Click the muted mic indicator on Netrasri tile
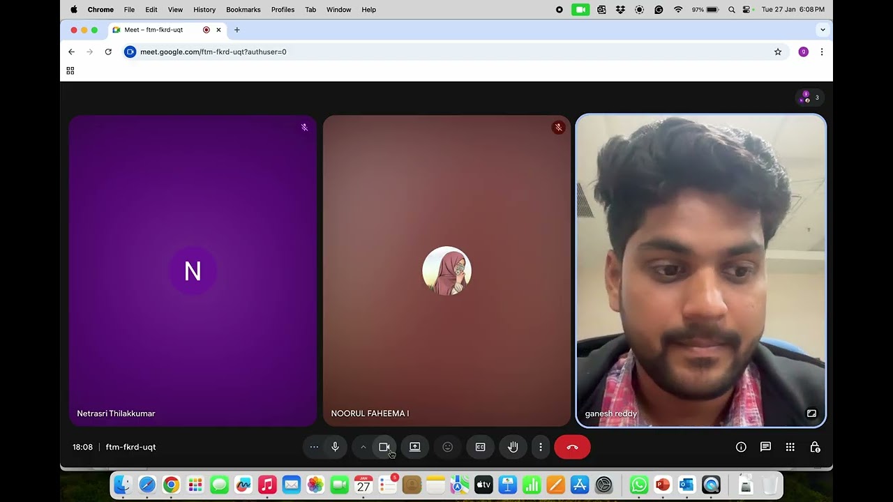The image size is (893, 502). point(304,128)
